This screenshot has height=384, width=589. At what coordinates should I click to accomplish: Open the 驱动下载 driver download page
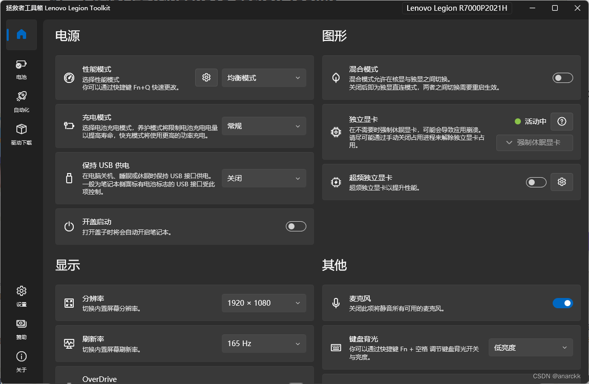pos(22,134)
